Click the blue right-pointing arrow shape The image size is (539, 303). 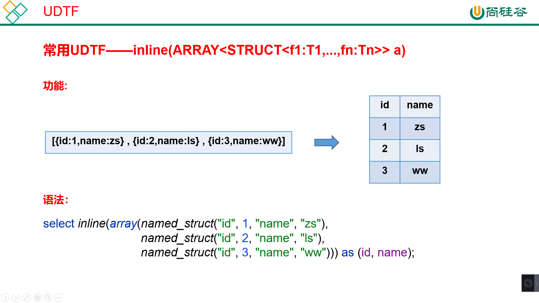click(x=326, y=143)
